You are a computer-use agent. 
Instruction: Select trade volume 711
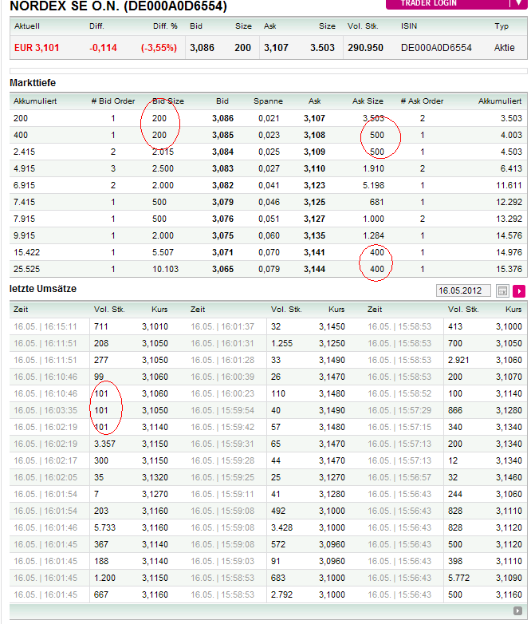(101, 326)
